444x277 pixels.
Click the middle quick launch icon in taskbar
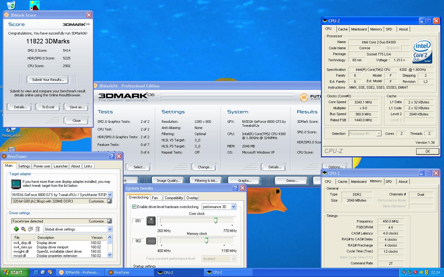click(x=43, y=272)
